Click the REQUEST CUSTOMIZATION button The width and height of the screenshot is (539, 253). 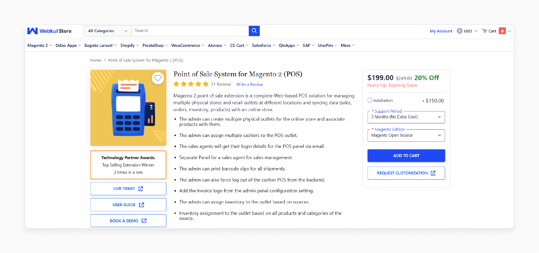tap(406, 173)
